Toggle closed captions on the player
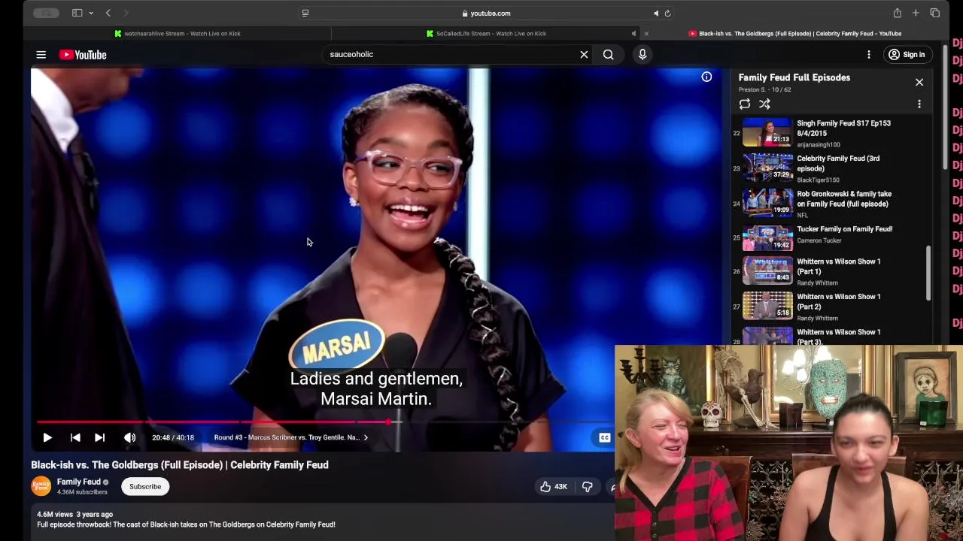The height and width of the screenshot is (541, 963). coord(604,437)
